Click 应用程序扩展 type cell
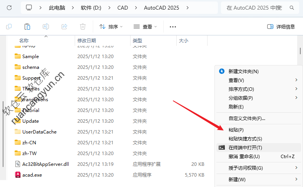 (x=146, y=164)
